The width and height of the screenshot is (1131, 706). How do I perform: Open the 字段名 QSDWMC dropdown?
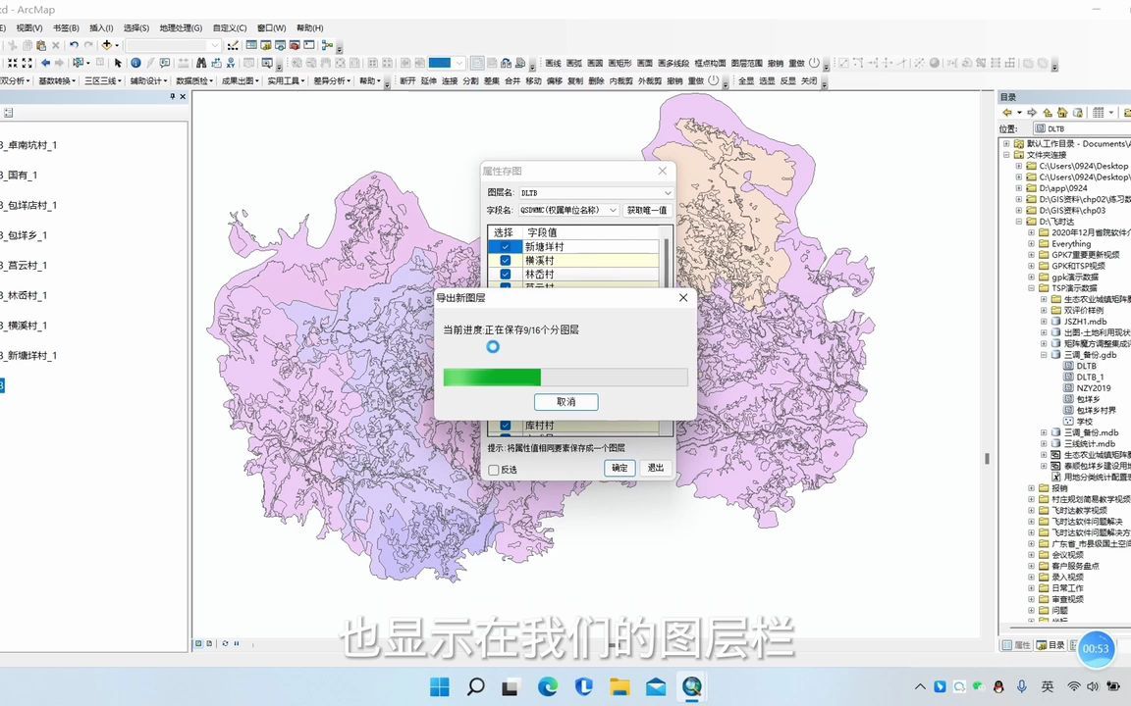[614, 210]
